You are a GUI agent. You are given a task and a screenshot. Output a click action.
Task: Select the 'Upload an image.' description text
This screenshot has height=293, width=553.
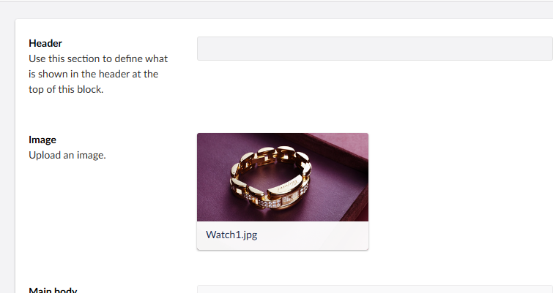point(67,155)
